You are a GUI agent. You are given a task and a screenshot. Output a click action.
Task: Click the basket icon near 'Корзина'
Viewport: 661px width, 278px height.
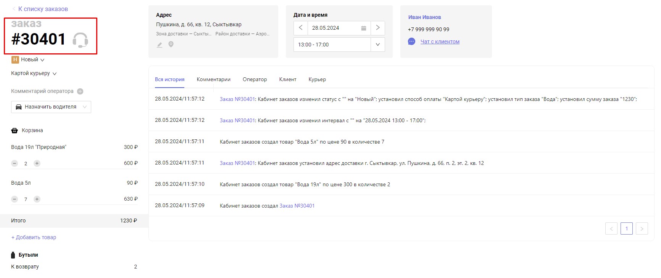[15, 131]
